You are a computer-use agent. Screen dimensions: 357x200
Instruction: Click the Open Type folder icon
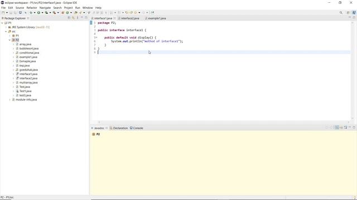[x=76, y=13]
